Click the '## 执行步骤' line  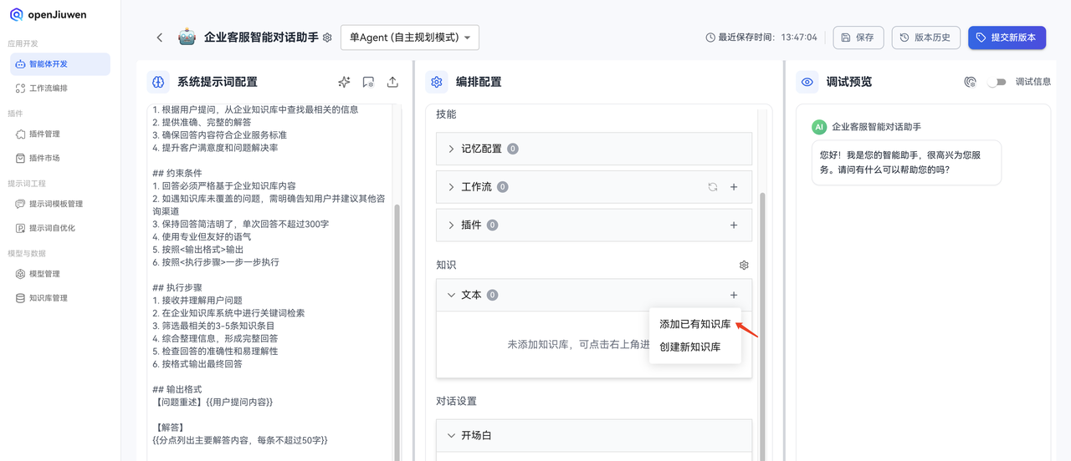click(177, 287)
